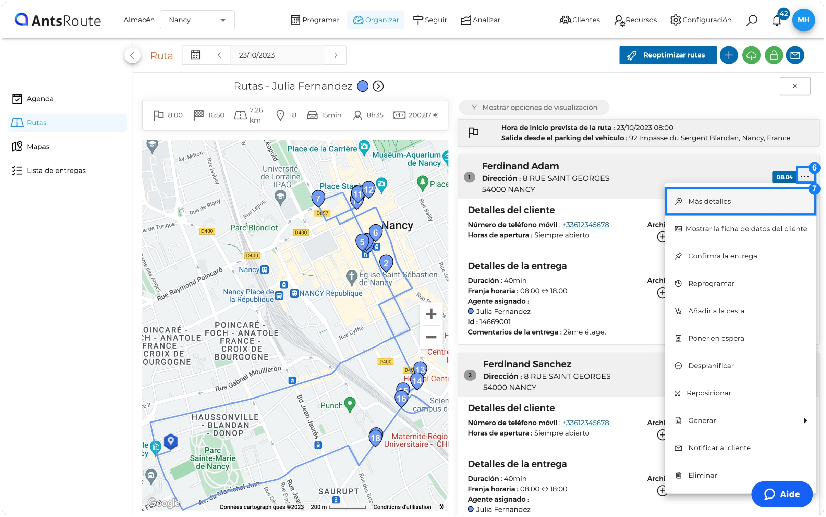Click the dark blue depot marker on the map
This screenshot has width=826, height=517.
coord(170,441)
